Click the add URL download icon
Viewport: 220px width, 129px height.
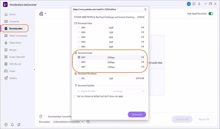41,14
